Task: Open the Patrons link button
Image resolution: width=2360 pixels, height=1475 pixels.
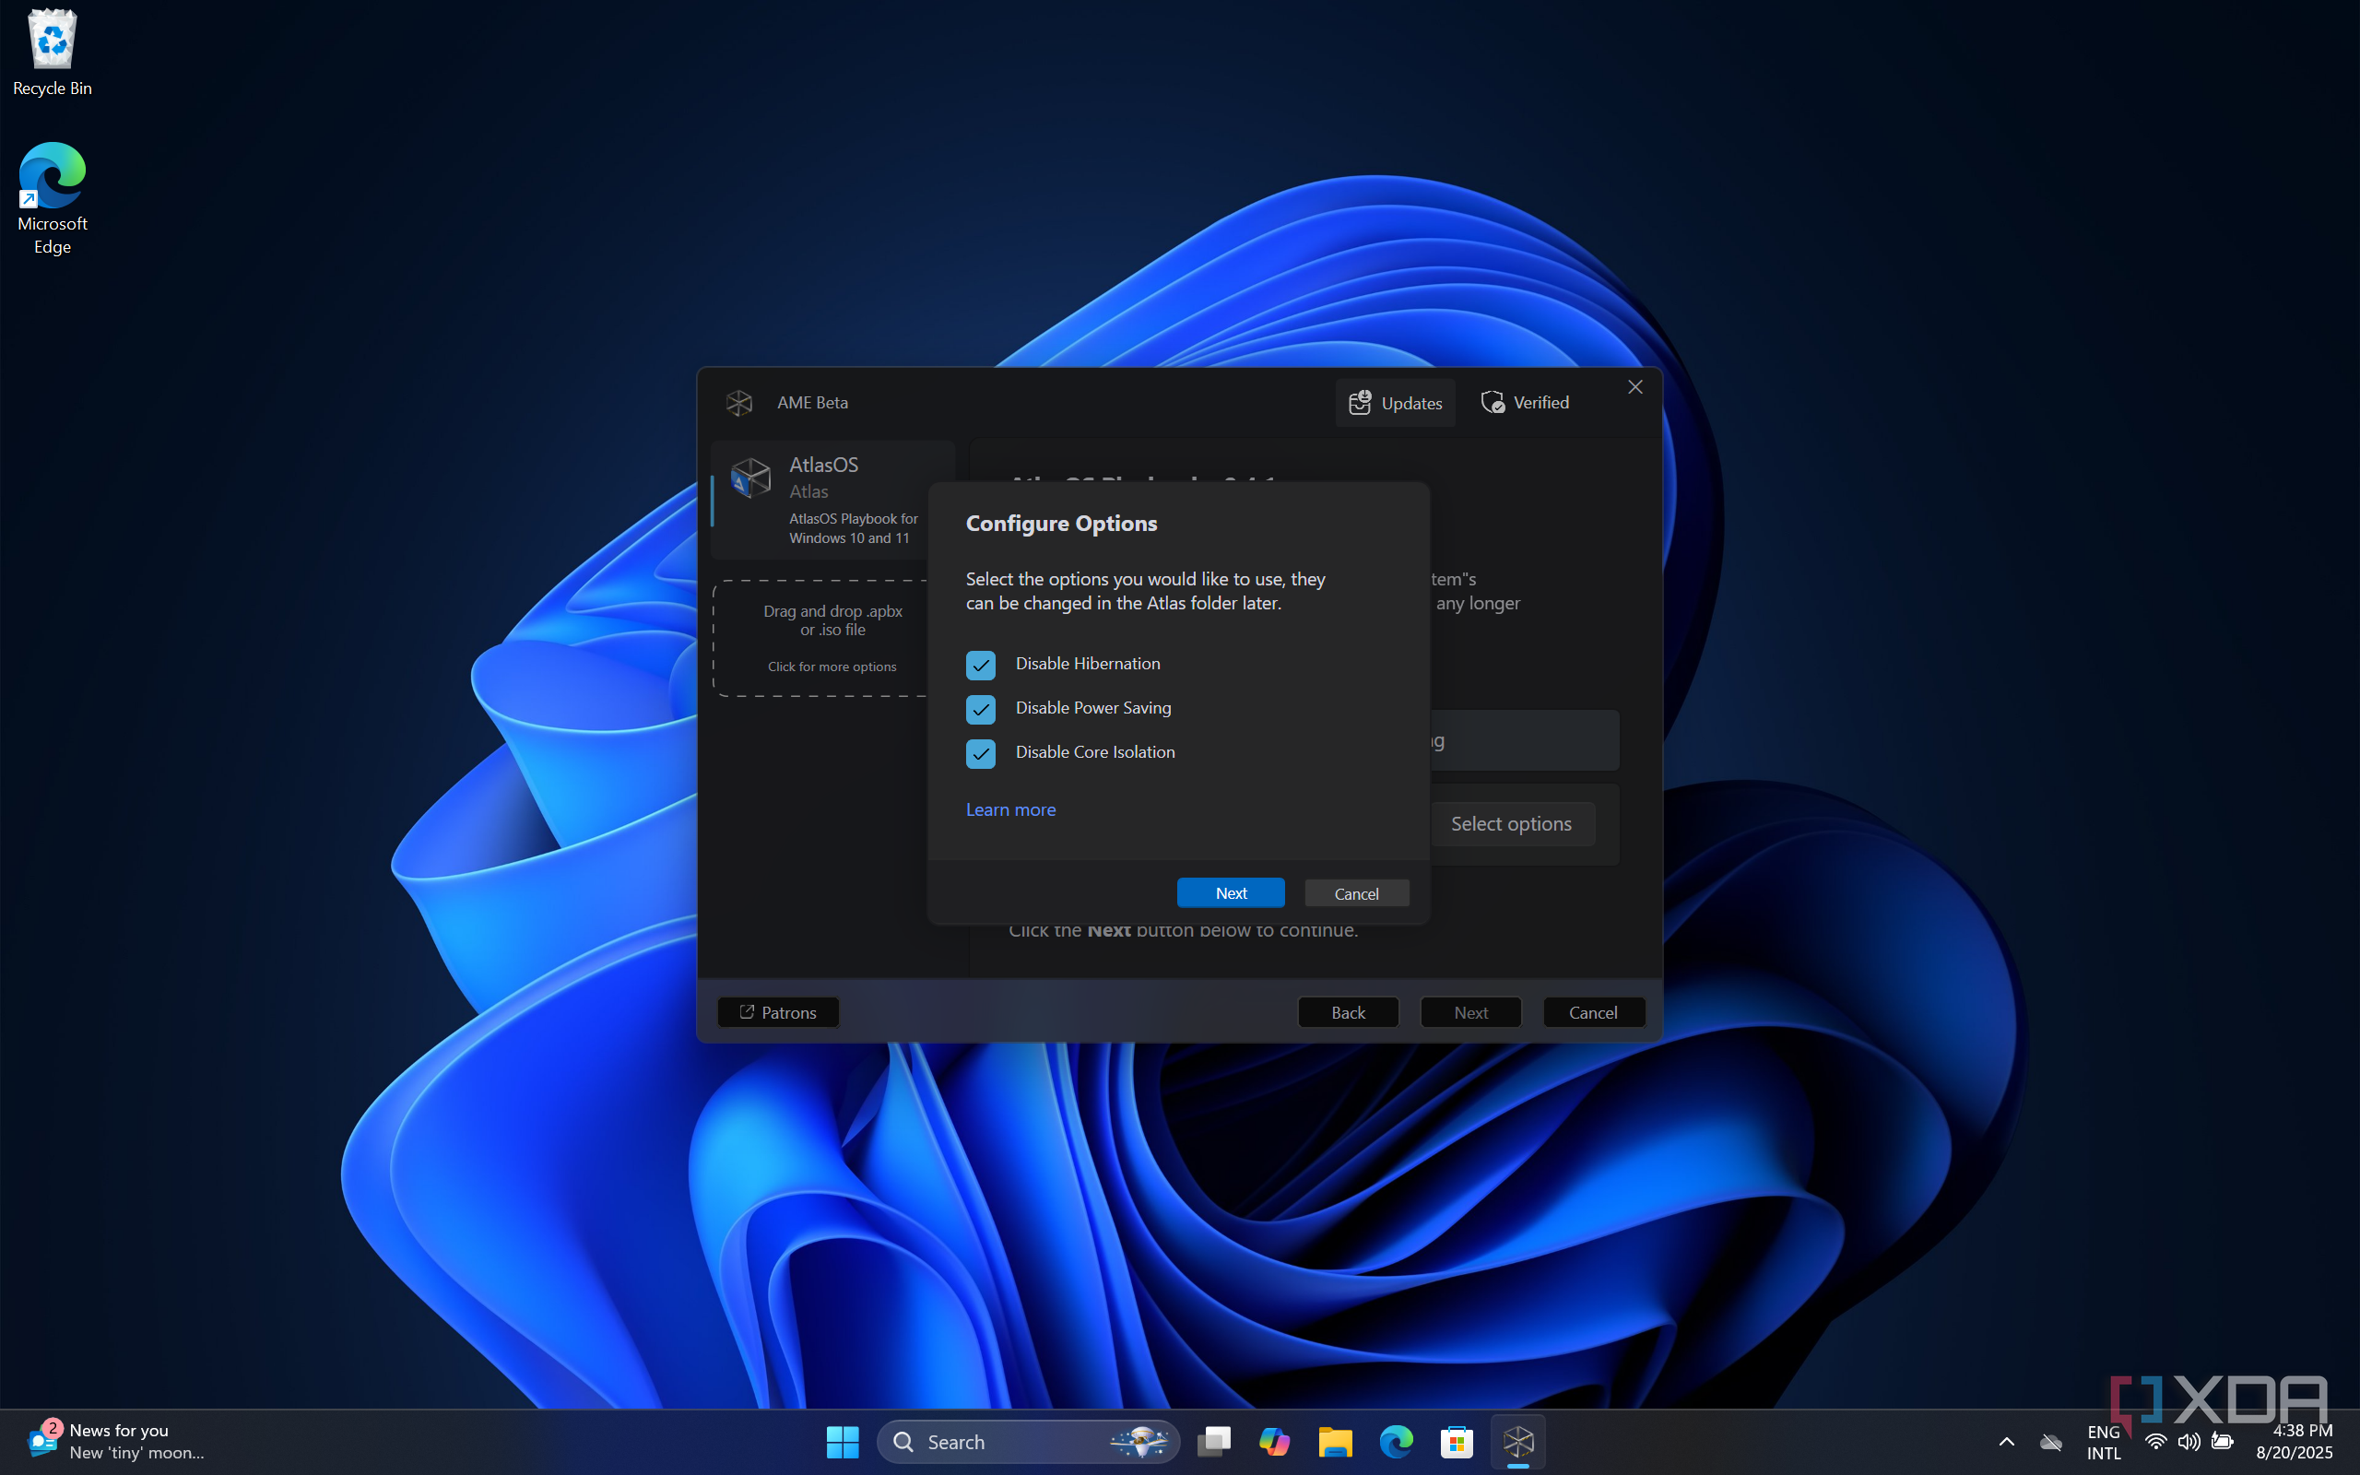Action: (777, 1012)
